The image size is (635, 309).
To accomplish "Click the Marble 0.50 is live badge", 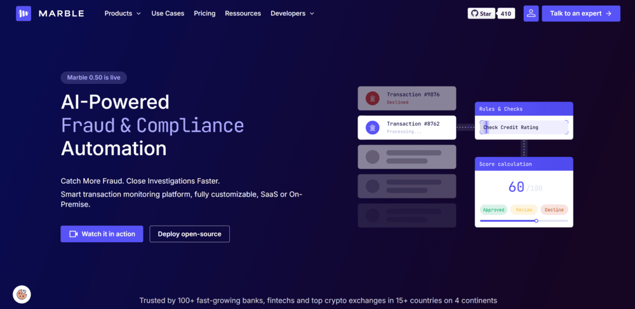I will (x=93, y=78).
